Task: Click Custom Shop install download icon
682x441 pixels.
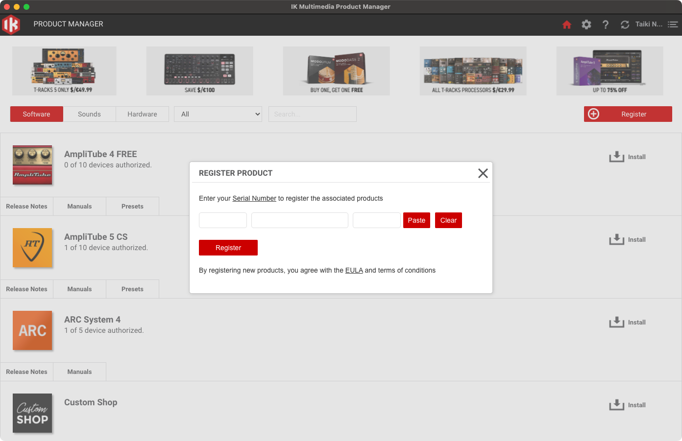Action: [x=617, y=405]
